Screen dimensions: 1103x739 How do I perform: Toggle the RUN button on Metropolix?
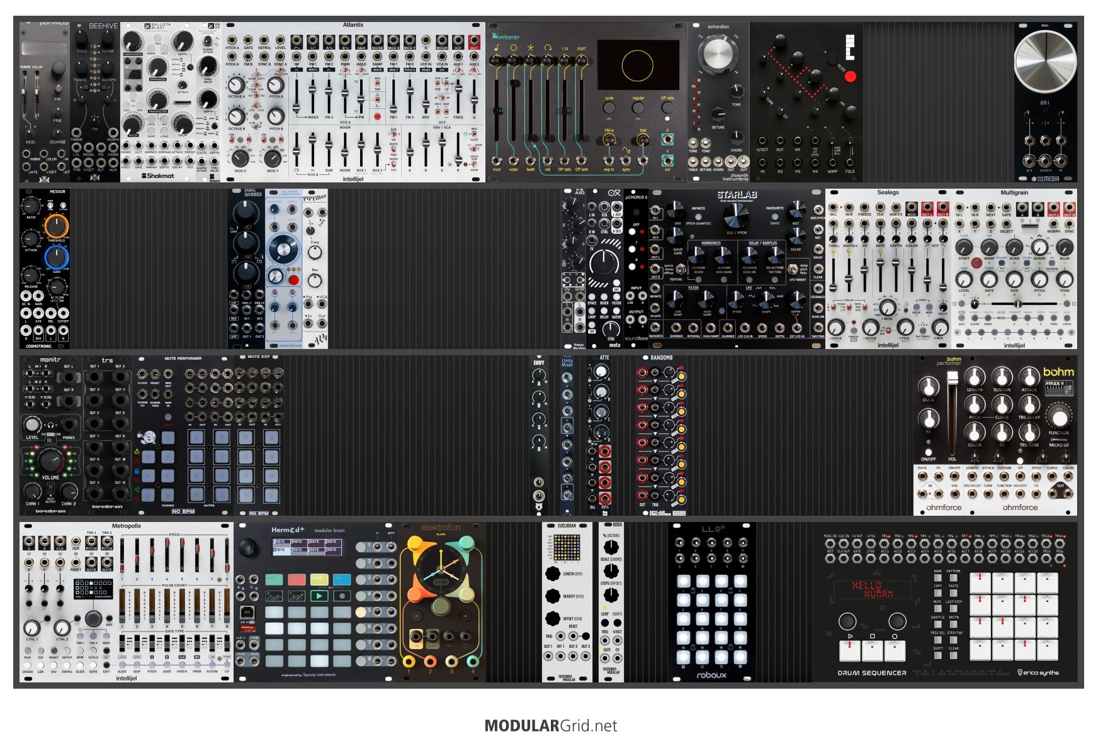click(x=28, y=650)
